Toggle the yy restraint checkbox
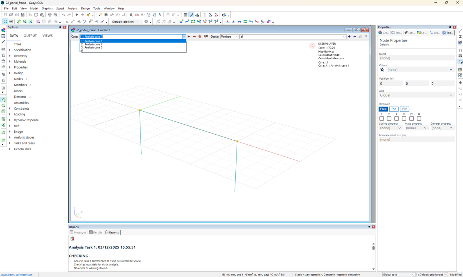463x277 pixels. 412,118
